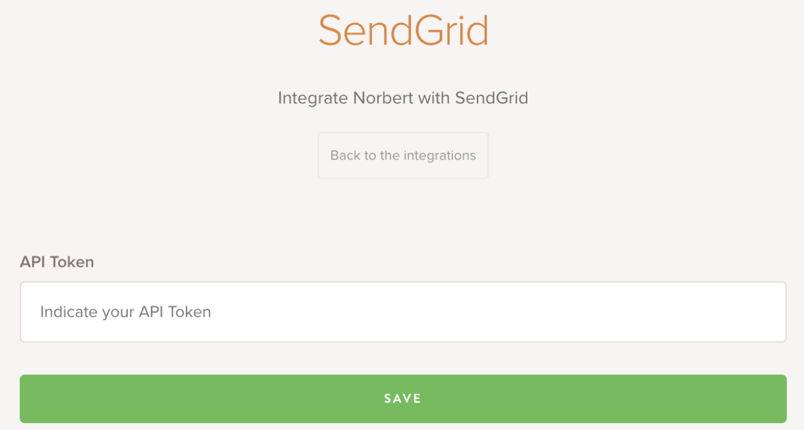Screen dimensions: 804x430
Task: Click the Integrate Norbert with SendGrid text
Action: coord(403,98)
